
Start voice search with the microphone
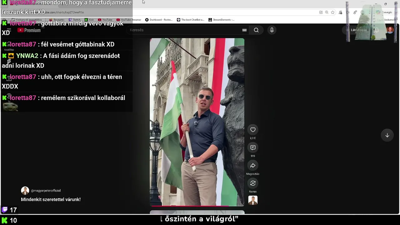click(272, 30)
